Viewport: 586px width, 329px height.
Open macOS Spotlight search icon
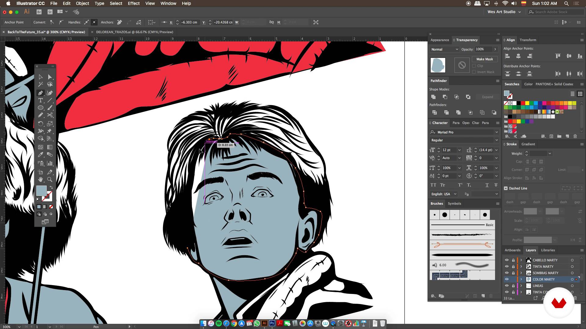tap(566, 3)
